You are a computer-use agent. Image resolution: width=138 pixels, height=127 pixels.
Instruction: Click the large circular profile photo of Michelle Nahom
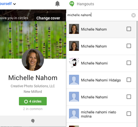33,60
